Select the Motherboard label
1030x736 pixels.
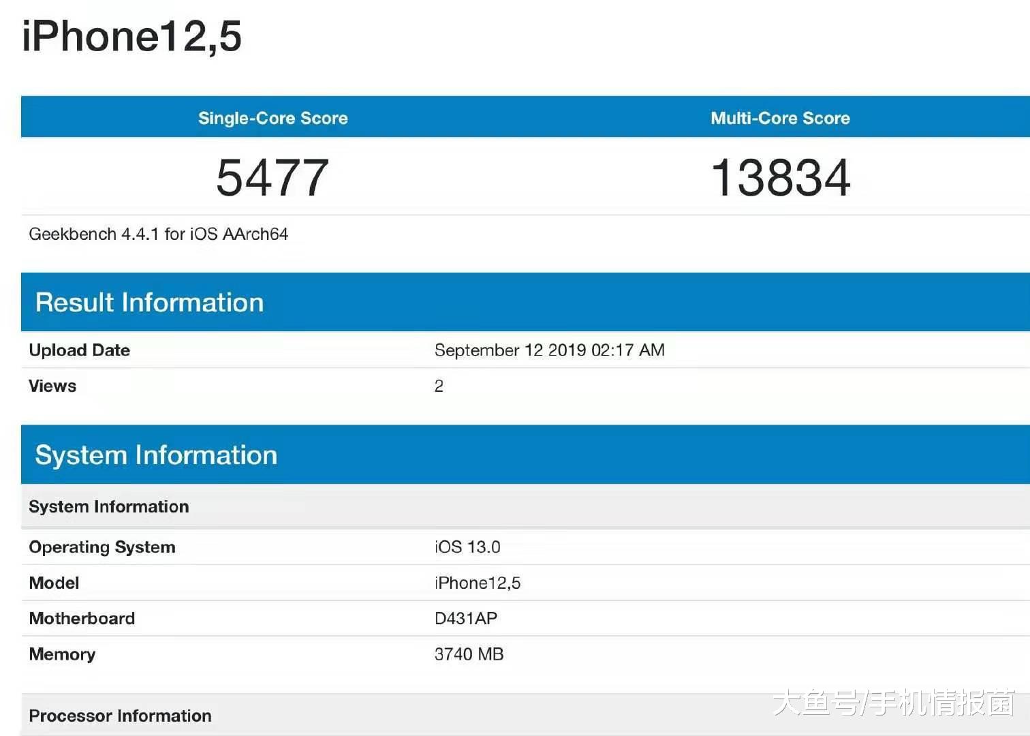pyautogui.click(x=82, y=618)
